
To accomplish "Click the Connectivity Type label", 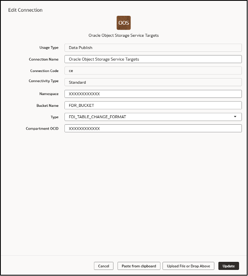I will (x=43, y=81).
